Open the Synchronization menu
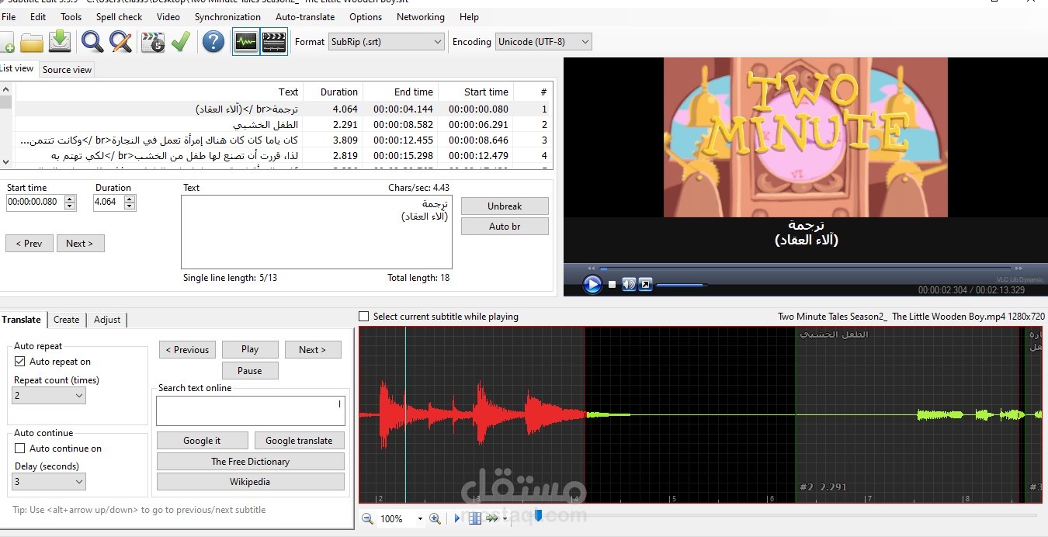1048x537 pixels. click(227, 16)
